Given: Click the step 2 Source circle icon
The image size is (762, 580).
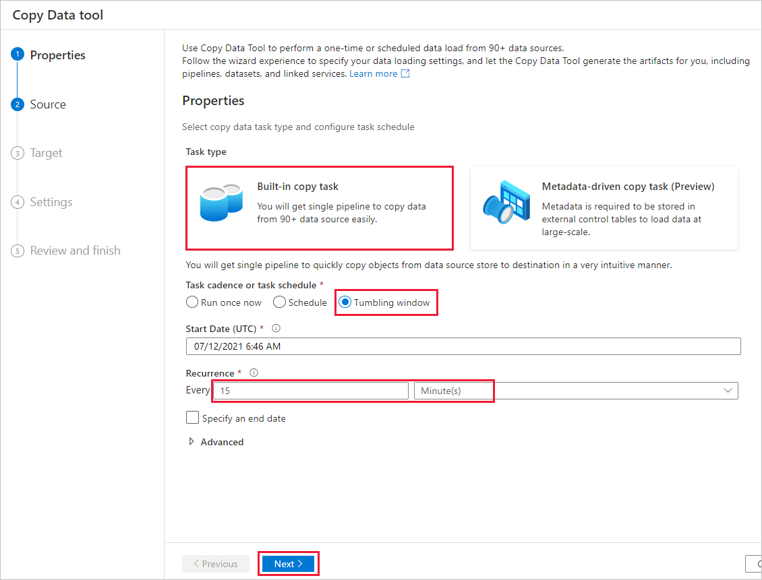Looking at the screenshot, I should pos(18,104).
